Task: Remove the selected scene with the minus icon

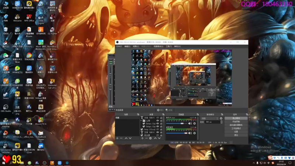Action: [x=121, y=138]
